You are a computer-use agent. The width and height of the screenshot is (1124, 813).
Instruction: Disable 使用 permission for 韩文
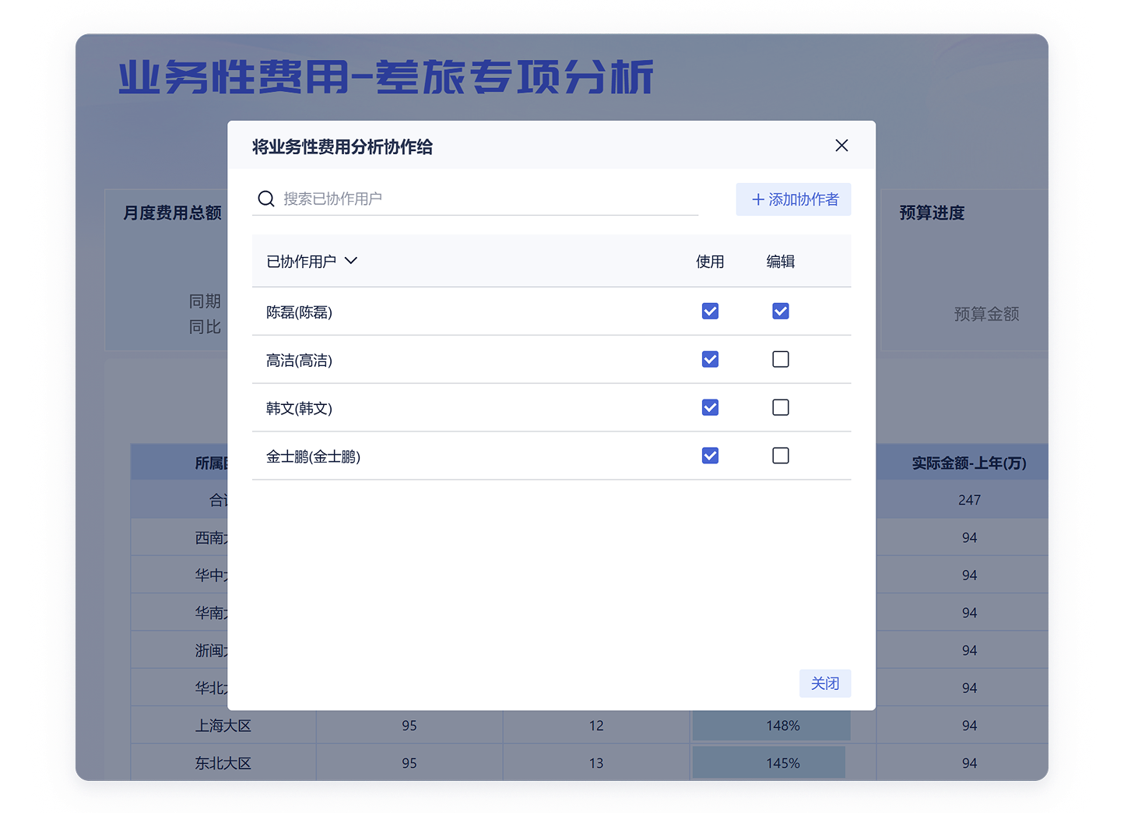(x=710, y=408)
